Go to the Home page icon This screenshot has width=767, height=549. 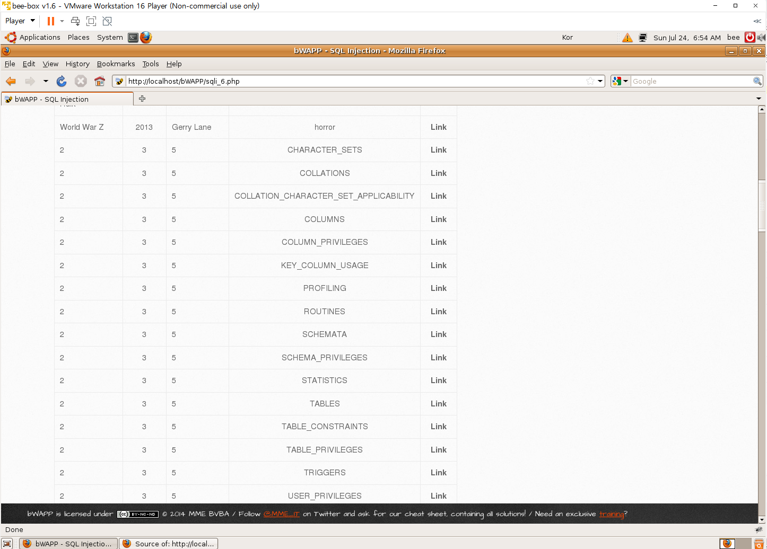point(100,81)
